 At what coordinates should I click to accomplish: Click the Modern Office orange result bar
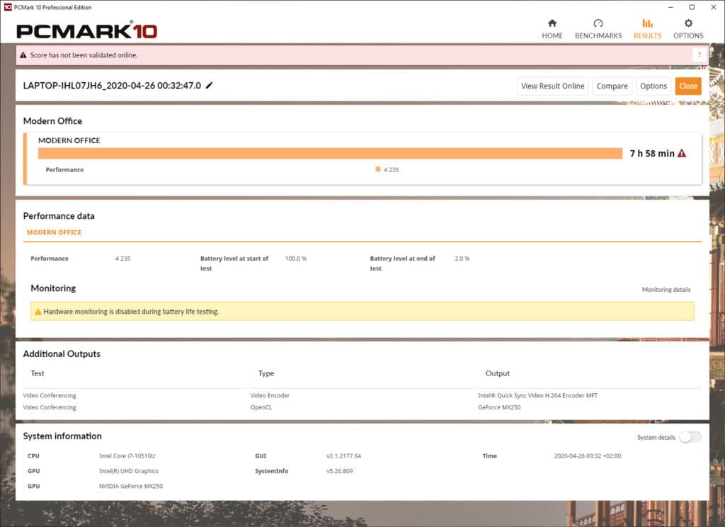(330, 154)
